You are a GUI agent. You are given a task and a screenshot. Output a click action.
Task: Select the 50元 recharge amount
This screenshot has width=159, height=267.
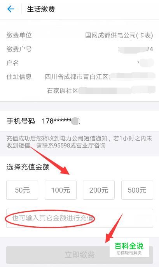tap(22, 190)
